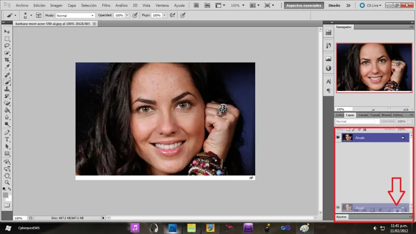Click the Aspectos esenciales workspace button

click(x=304, y=5)
